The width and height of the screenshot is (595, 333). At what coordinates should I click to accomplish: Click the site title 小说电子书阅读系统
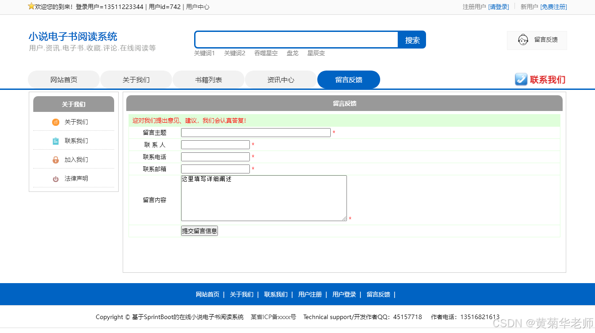coord(73,36)
